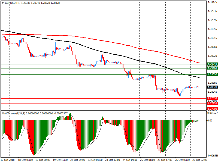Click the current price label 1.28328
Image resolution: width=218 pixels, height=163 pixels.
pos(212,87)
